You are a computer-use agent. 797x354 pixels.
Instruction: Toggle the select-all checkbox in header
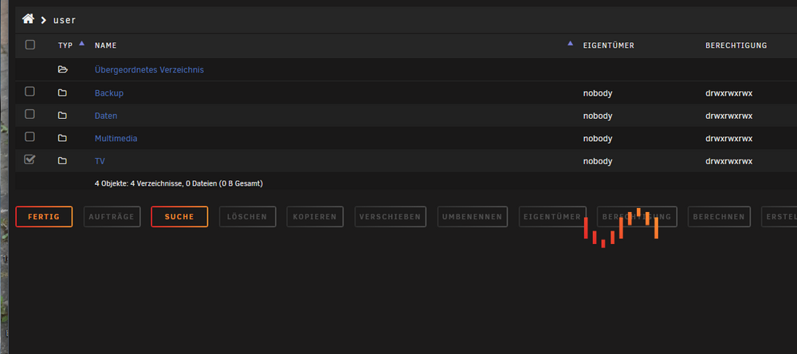click(30, 45)
